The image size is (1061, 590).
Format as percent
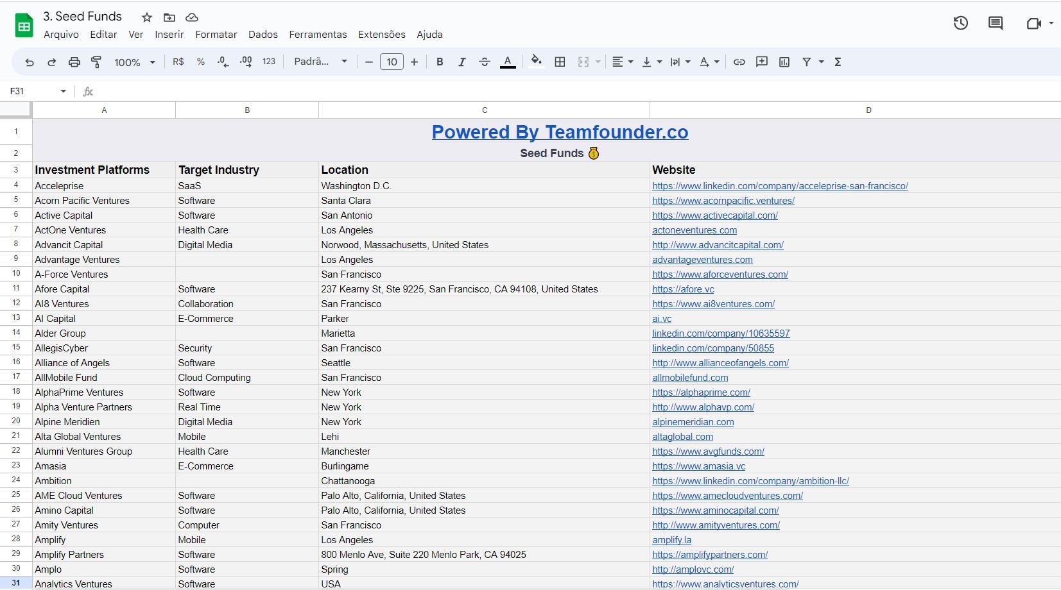tap(201, 62)
